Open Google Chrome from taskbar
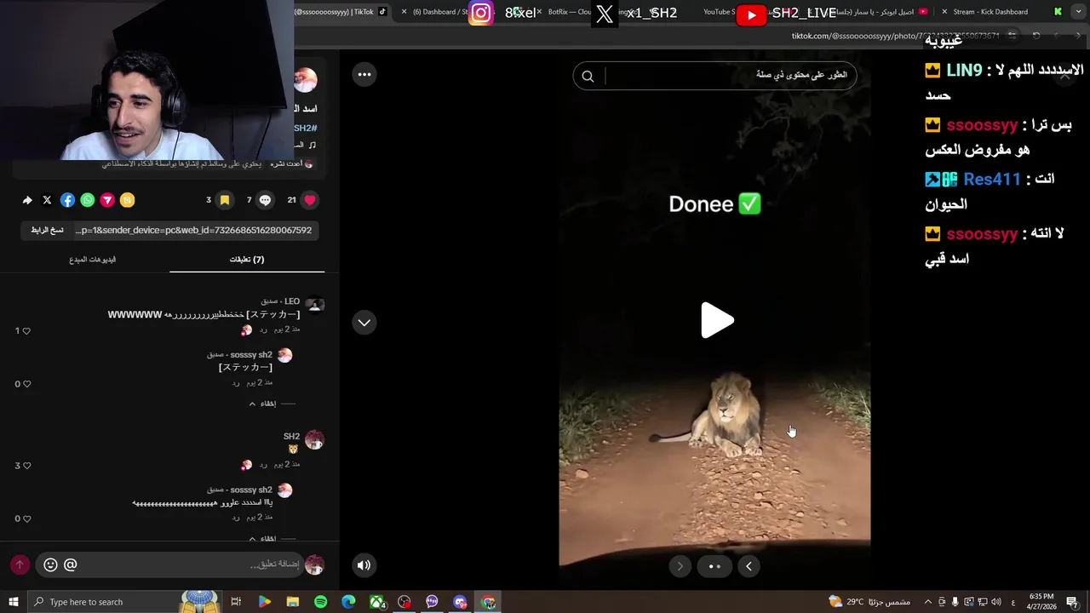This screenshot has width=1090, height=613. 488,602
